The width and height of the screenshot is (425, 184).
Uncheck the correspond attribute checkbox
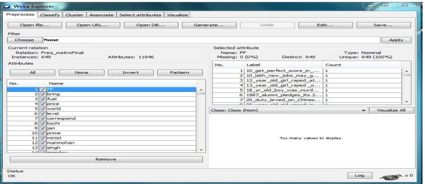[43, 118]
